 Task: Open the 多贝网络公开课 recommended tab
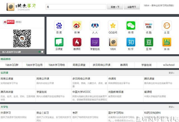[102, 65]
